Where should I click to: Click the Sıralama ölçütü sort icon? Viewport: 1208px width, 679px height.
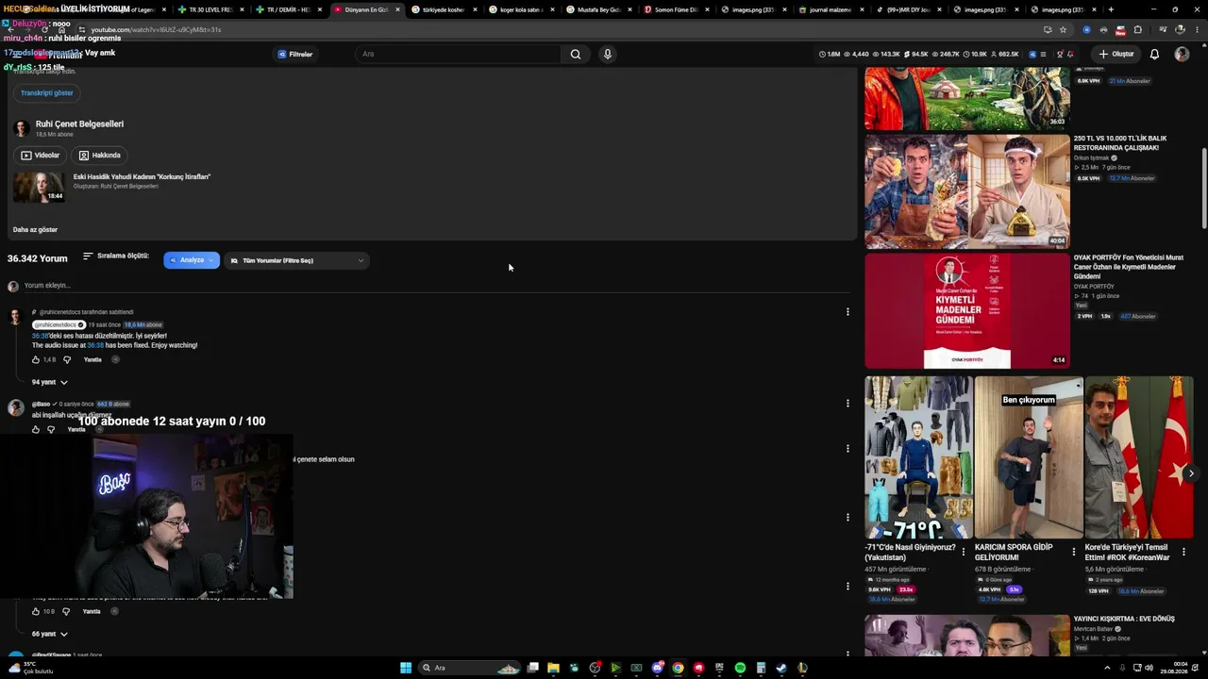[88, 256]
